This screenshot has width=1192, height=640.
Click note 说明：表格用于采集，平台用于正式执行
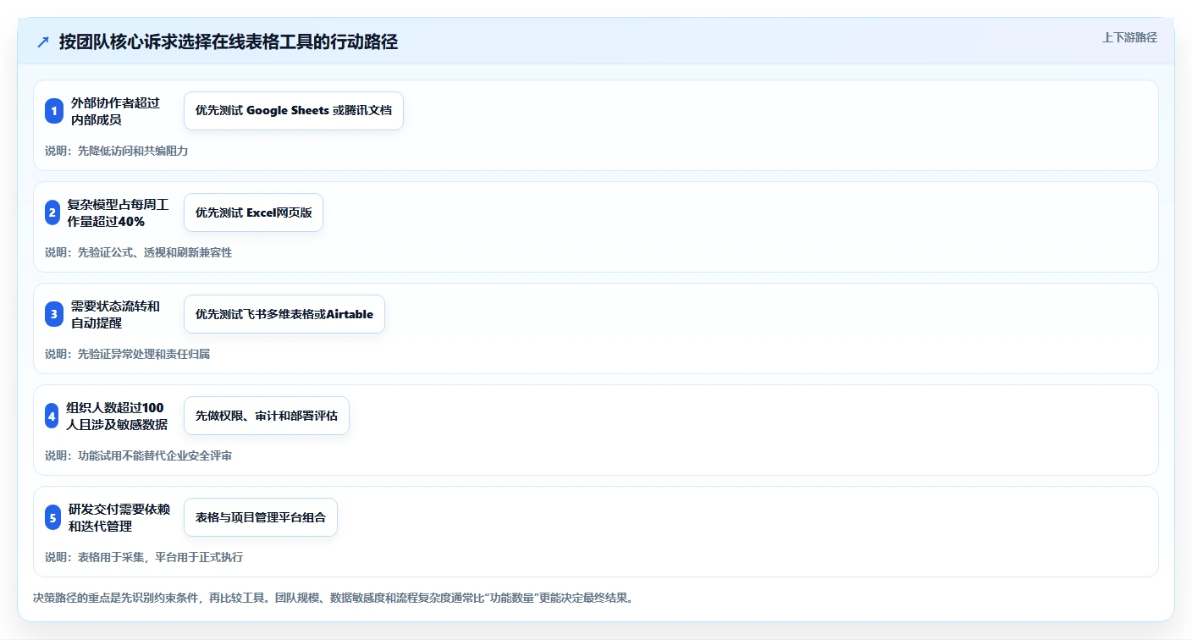pos(144,557)
